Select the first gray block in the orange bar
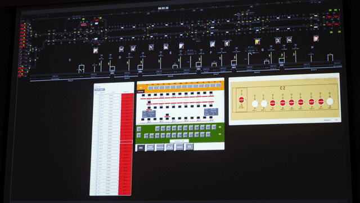The width and height of the screenshot is (360, 203). click(151, 88)
